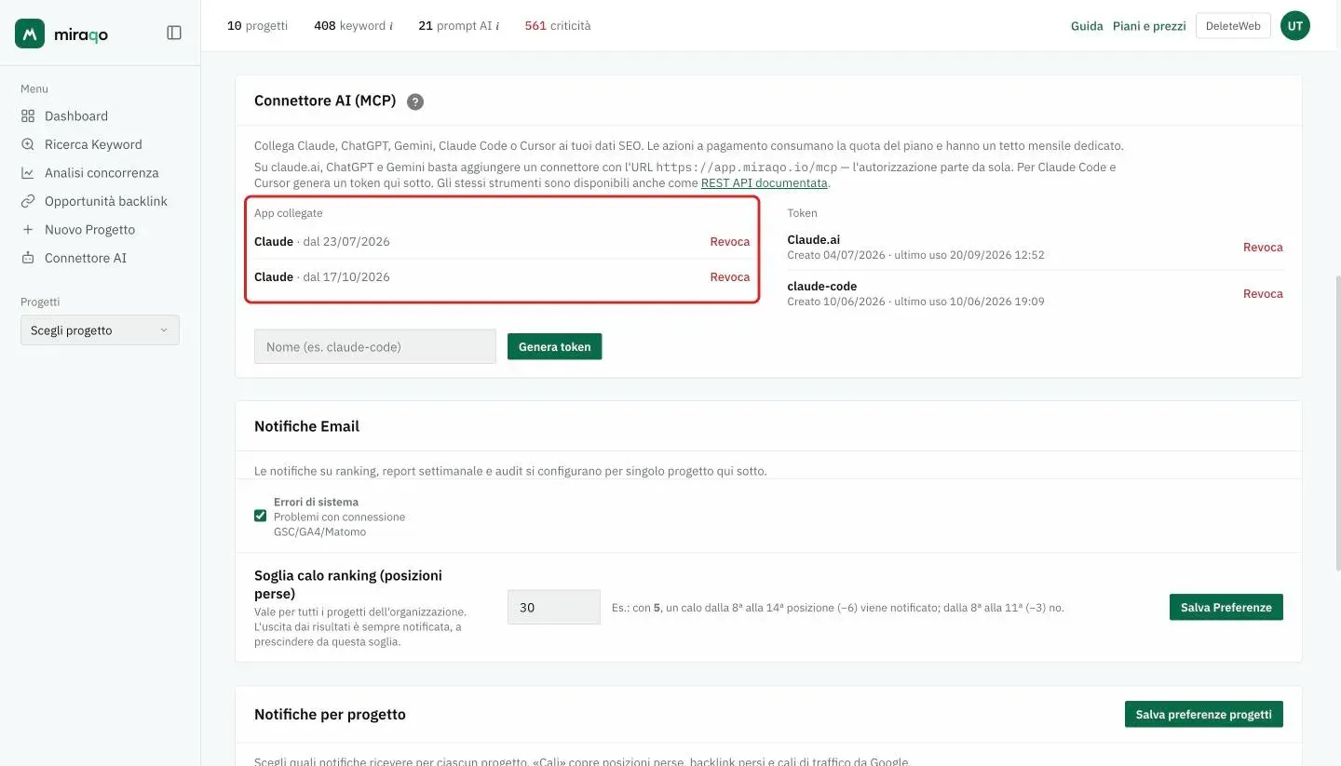Click the Nuovo Progetto plus icon

point(27,230)
